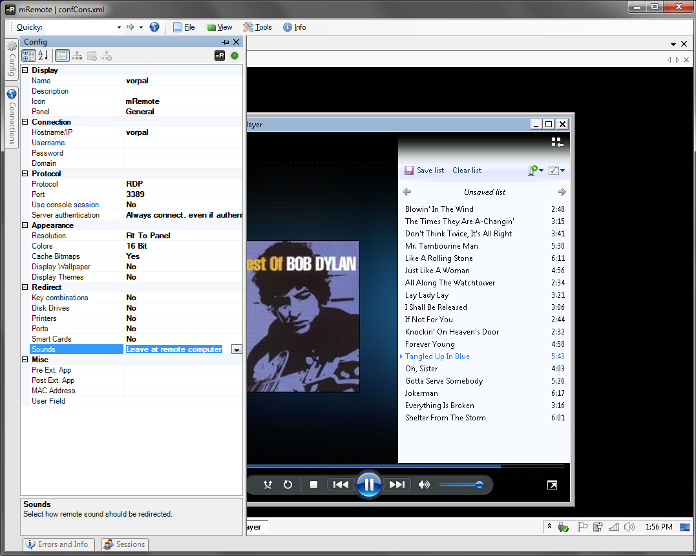The height and width of the screenshot is (556, 696).
Task: Collapse the Protocol section in Config
Action: 24,173
